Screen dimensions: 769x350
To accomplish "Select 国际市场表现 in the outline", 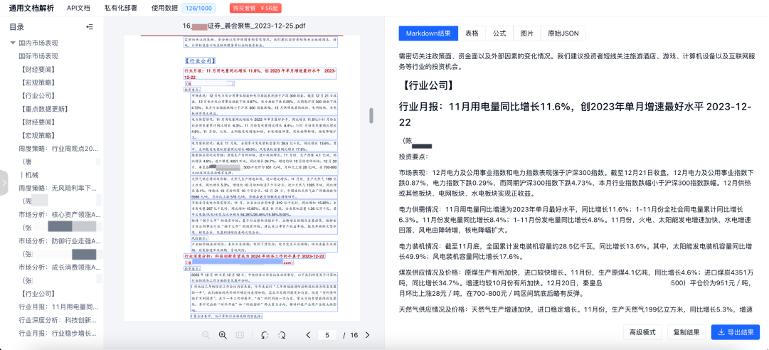I will pyautogui.click(x=38, y=55).
